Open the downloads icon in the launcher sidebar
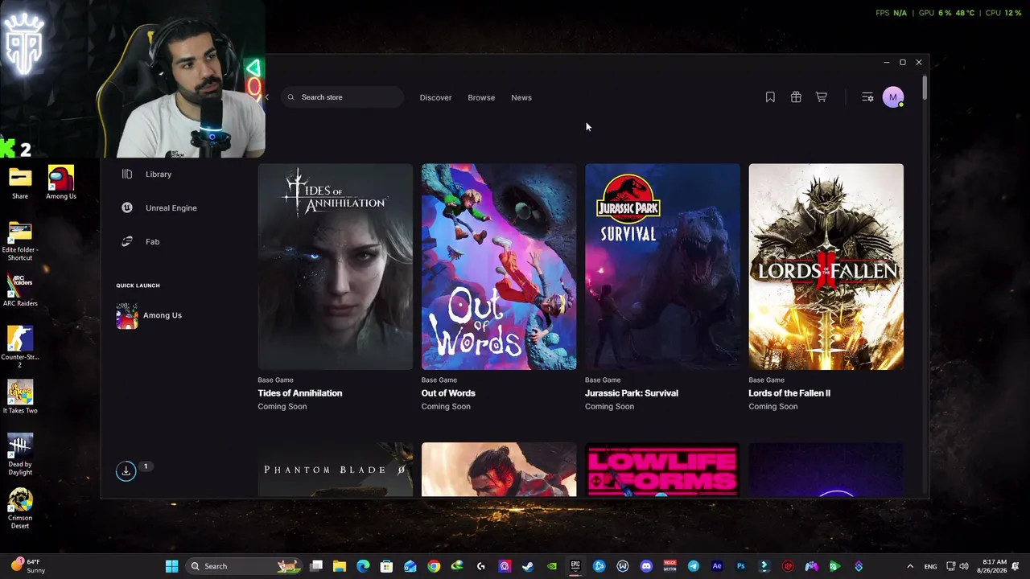 click(x=126, y=471)
